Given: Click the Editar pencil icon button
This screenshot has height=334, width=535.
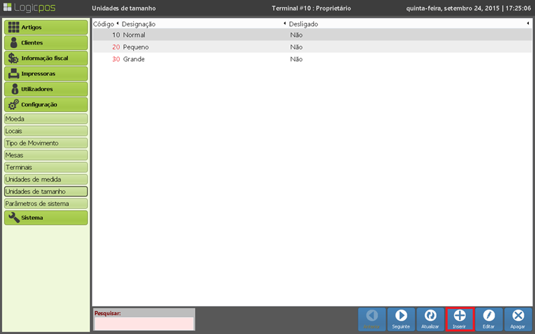Looking at the screenshot, I should [x=488, y=319].
